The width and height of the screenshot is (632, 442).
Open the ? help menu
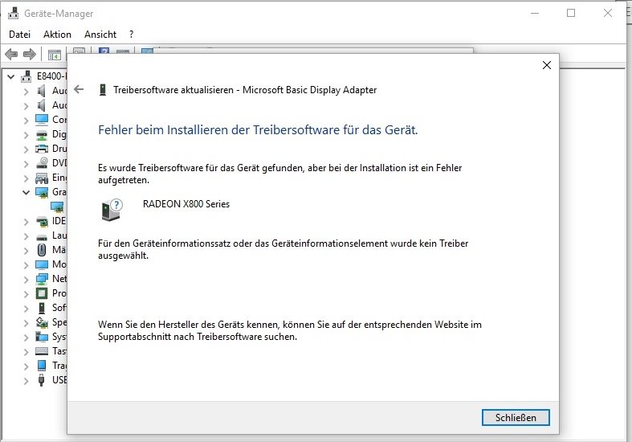132,35
